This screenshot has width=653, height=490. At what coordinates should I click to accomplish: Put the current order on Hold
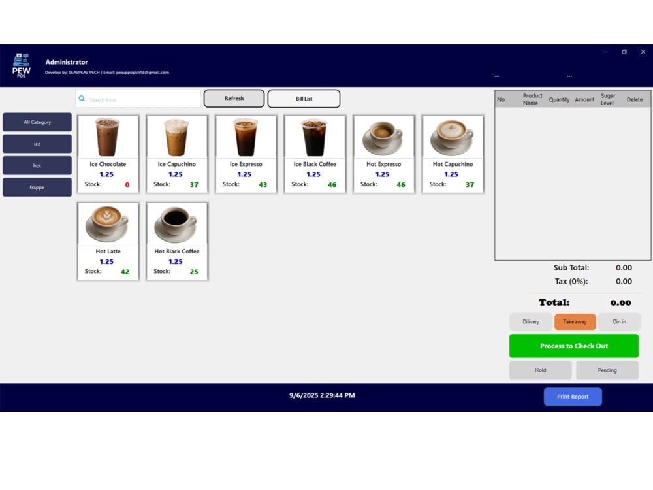pos(541,370)
